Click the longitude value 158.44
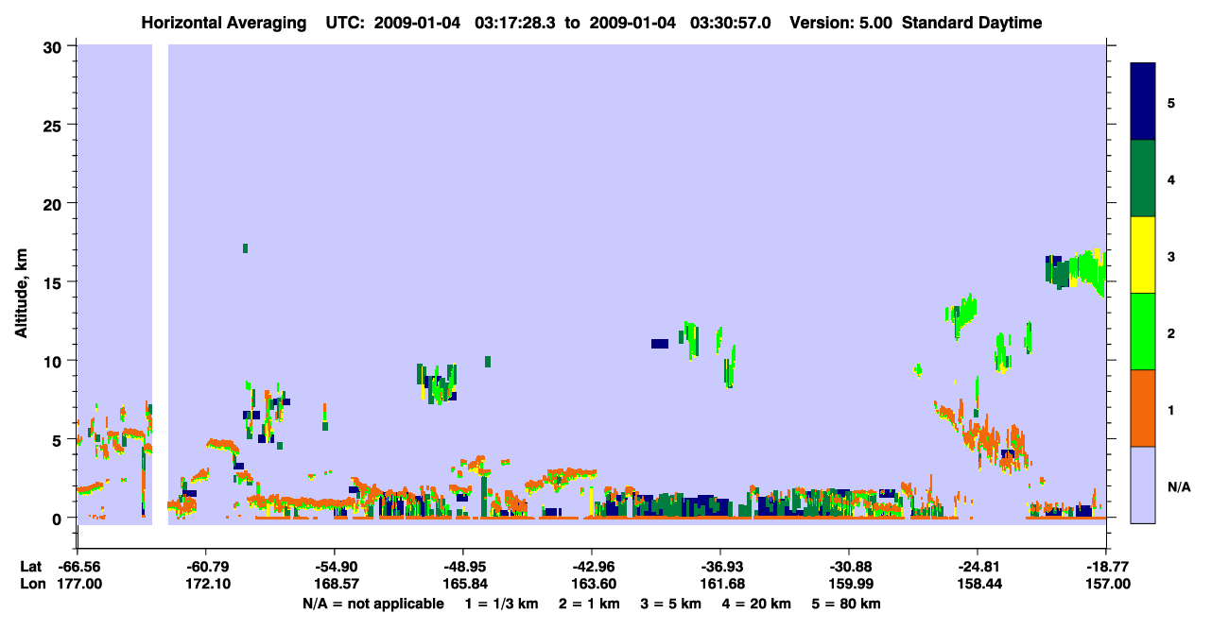 pos(978,585)
